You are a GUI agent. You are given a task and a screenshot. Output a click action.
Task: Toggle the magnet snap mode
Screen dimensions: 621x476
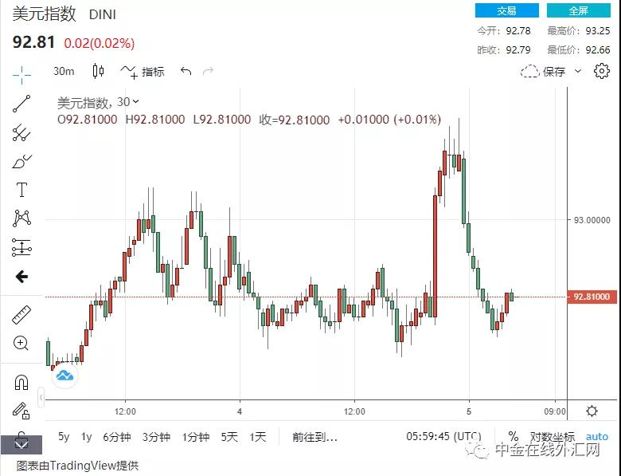[x=21, y=383]
